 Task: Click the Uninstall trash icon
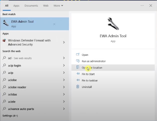pos(78,87)
